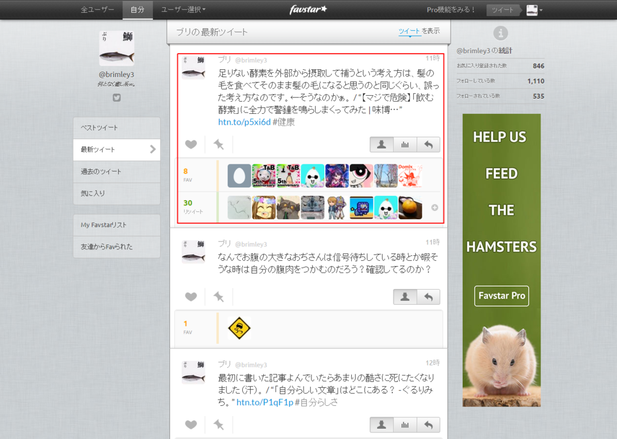This screenshot has width=617, height=439.
Task: Click the Favstar Pro button in the ad
Action: tap(501, 296)
